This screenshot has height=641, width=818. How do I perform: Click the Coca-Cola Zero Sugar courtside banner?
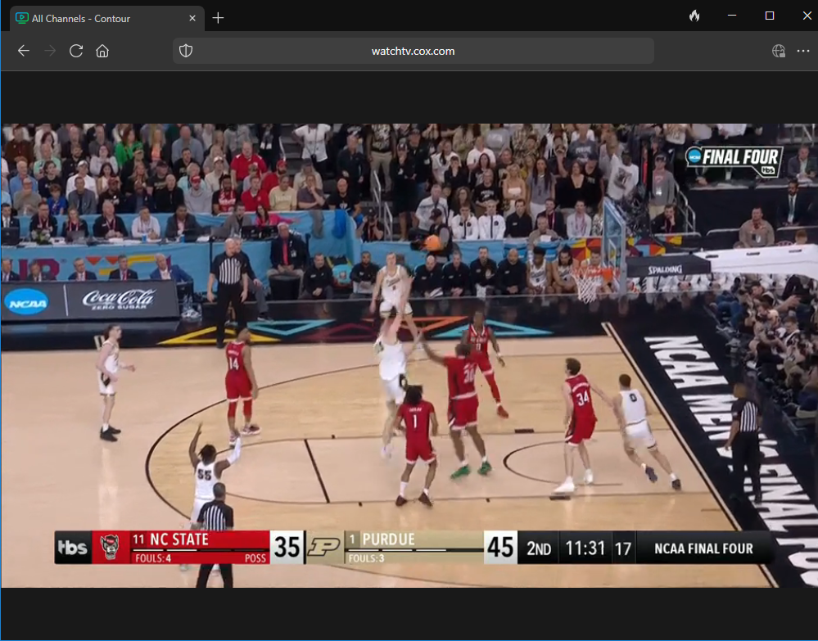119,300
